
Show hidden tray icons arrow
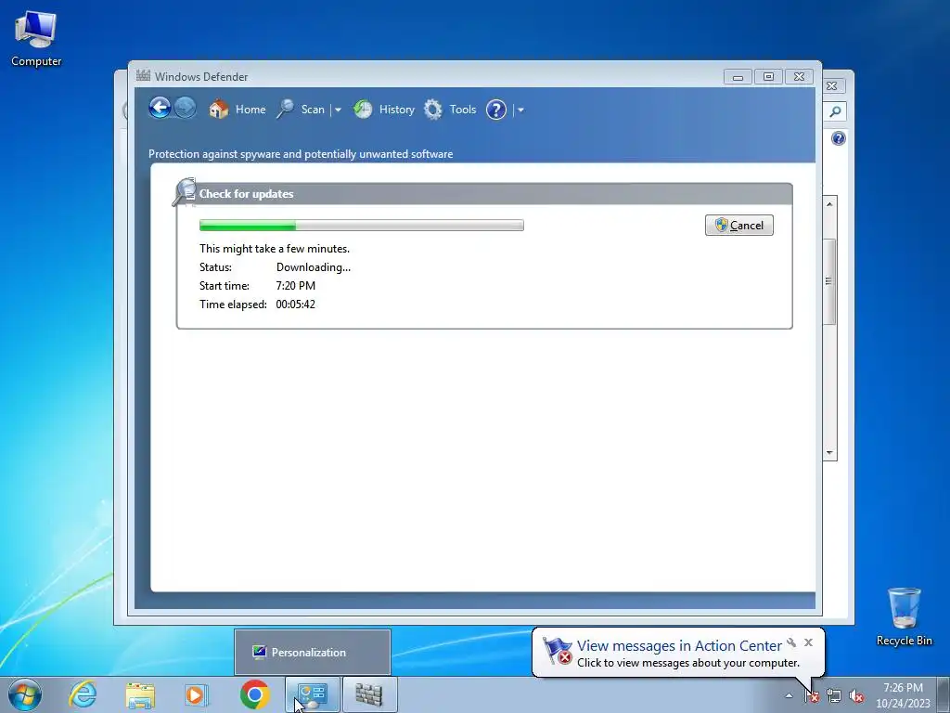[x=789, y=696]
